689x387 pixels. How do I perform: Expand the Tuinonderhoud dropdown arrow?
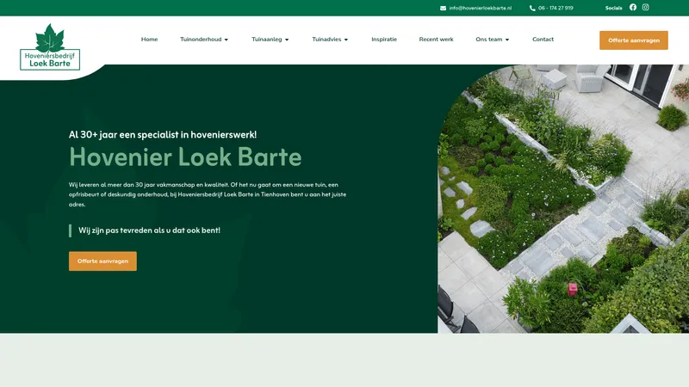(x=227, y=40)
